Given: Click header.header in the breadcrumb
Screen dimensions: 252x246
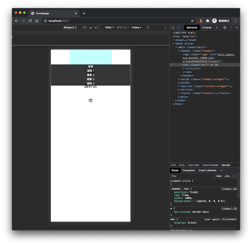Looking at the screenshot, I should 210,165.
